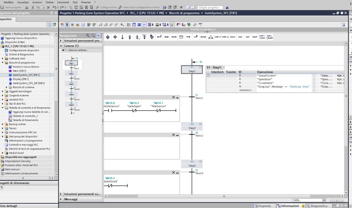
Task: Insert an empty box instruction
Action: [x=181, y=37]
